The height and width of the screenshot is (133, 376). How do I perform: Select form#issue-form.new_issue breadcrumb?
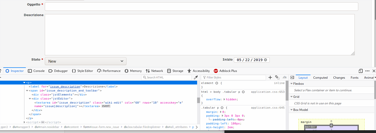101,127
